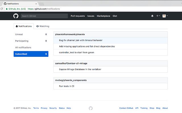
Task: Click the footer GitHub mark icon
Action: coord(91,108)
